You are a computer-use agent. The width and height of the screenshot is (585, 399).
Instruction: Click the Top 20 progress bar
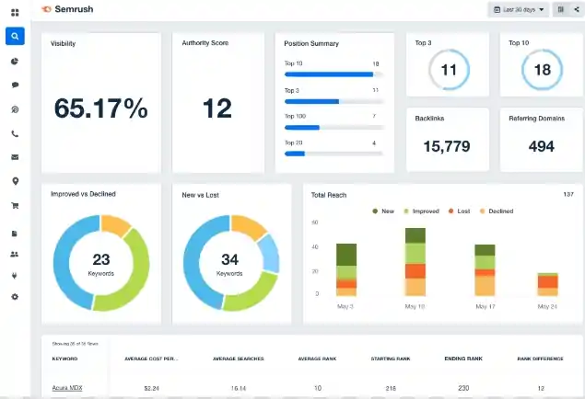[x=333, y=154]
